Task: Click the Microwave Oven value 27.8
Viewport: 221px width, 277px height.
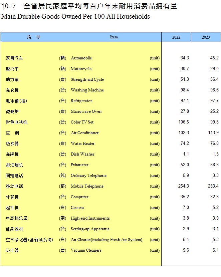Action: pyautogui.click(x=185, y=111)
